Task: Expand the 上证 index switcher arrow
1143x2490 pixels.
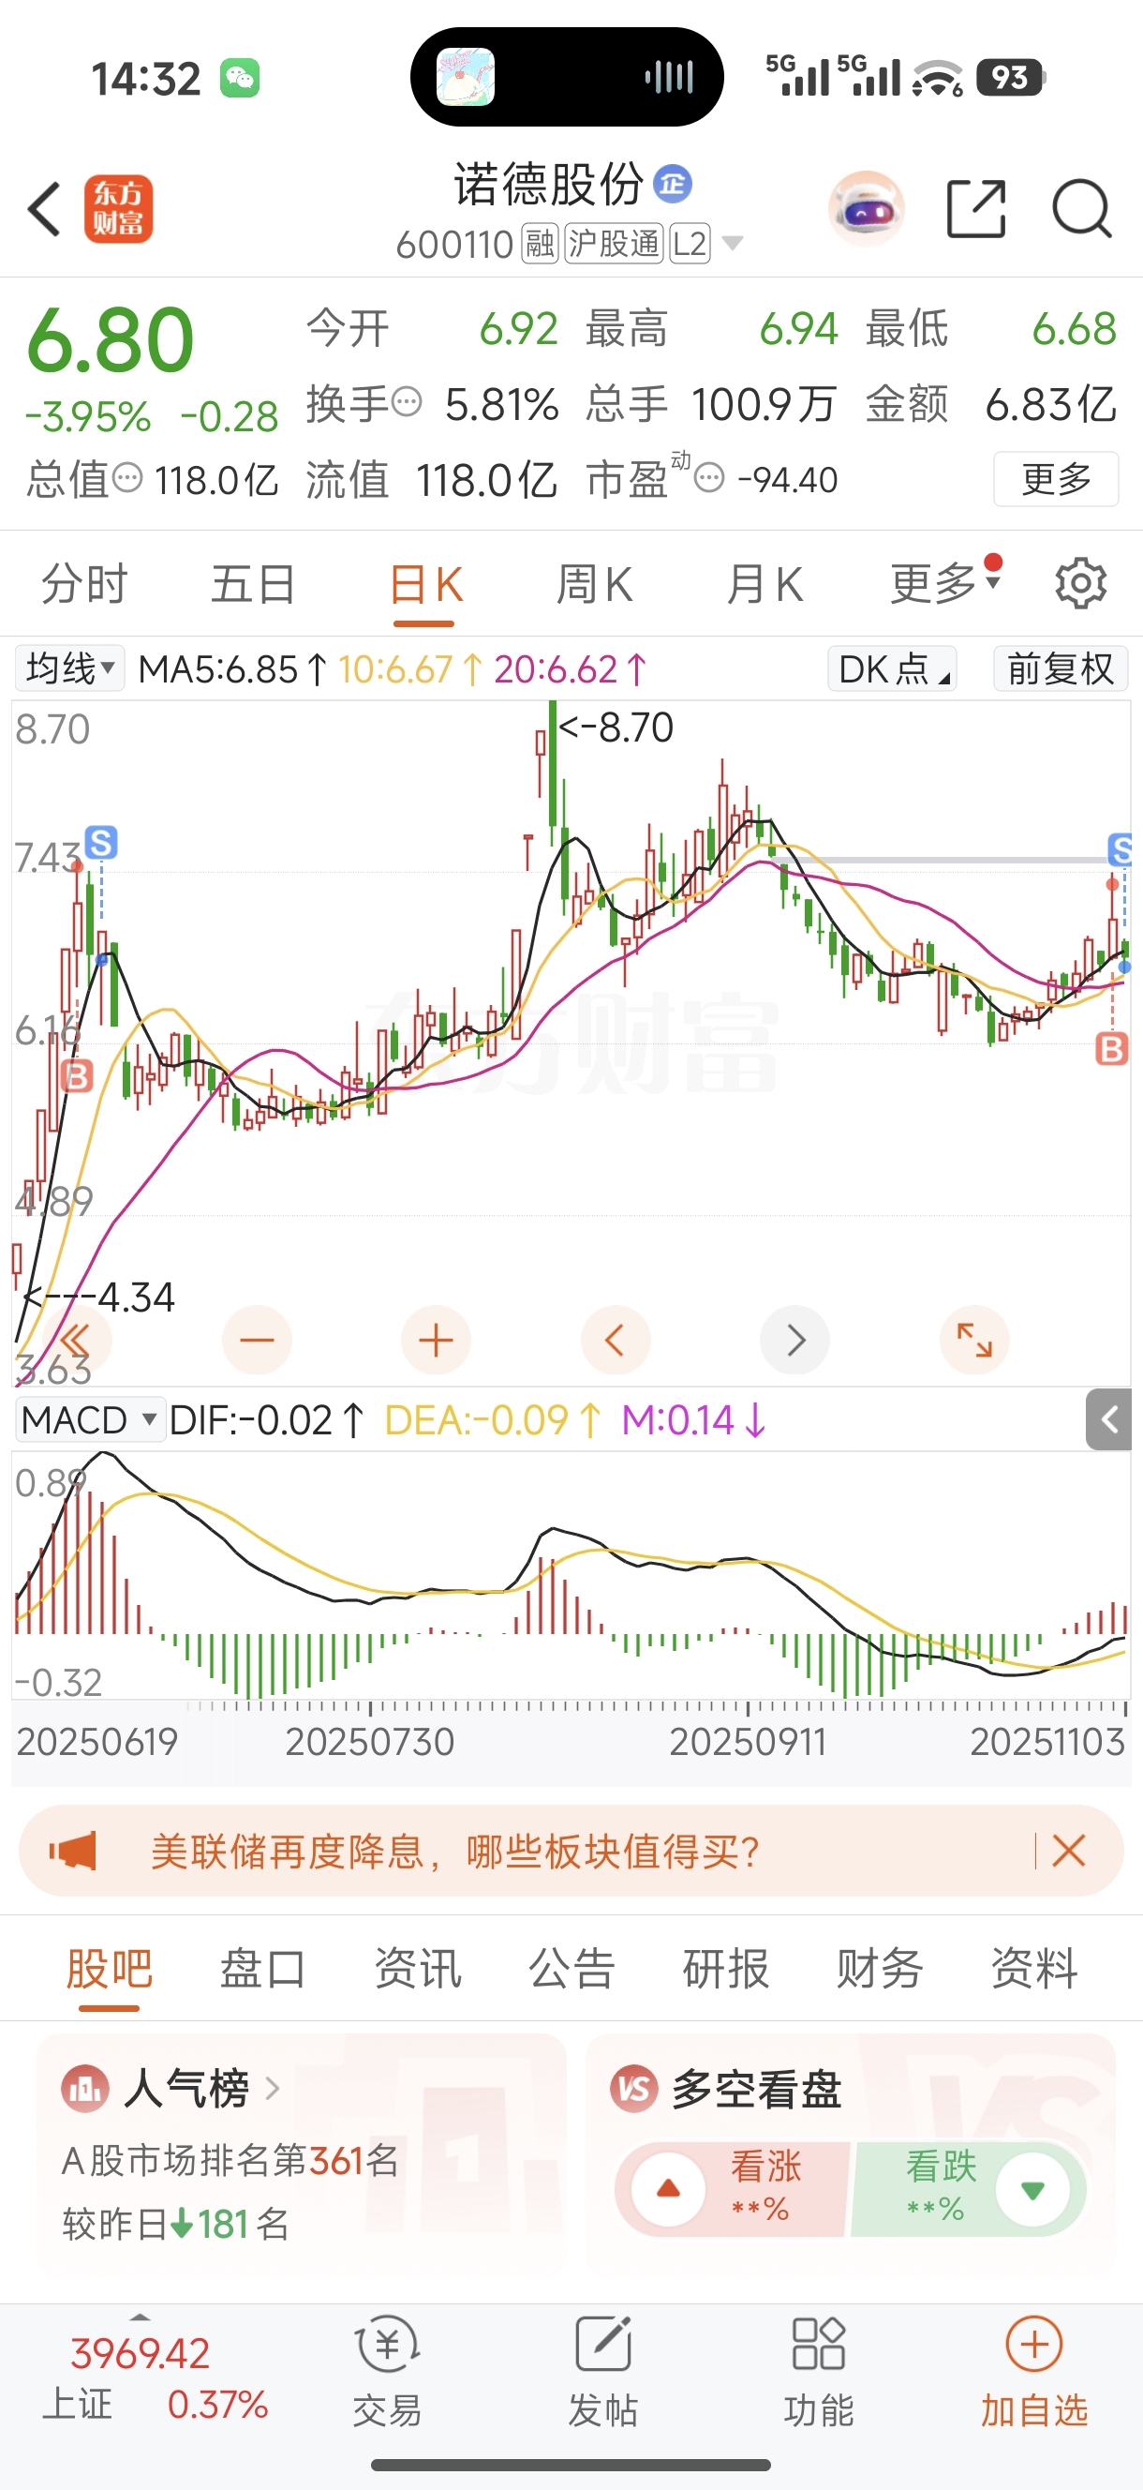Action: 141,2317
